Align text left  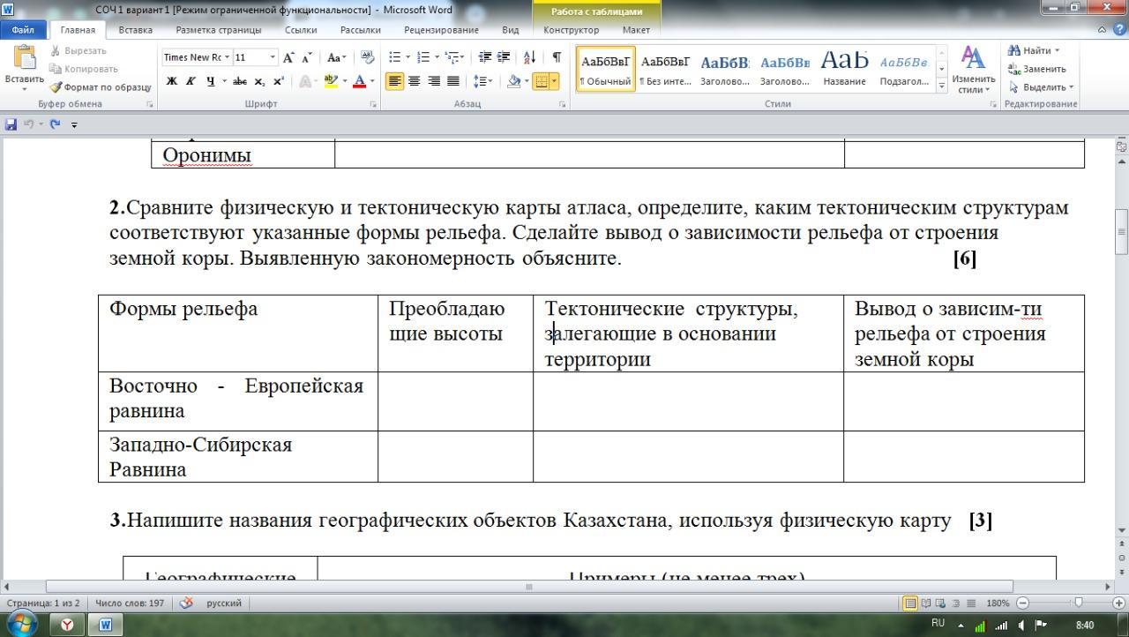click(394, 81)
